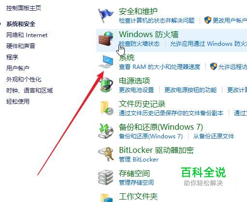Click the 从备份还原文件 link
The width and height of the screenshot is (247, 202).
(214, 136)
